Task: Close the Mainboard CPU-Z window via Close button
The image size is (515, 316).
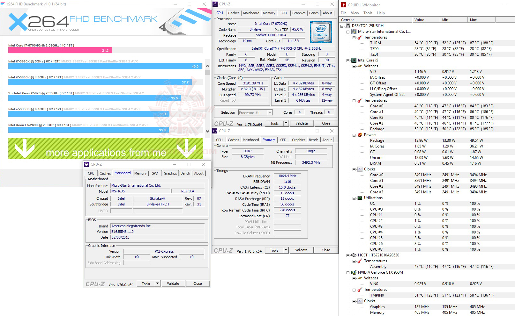Action: 198,284
